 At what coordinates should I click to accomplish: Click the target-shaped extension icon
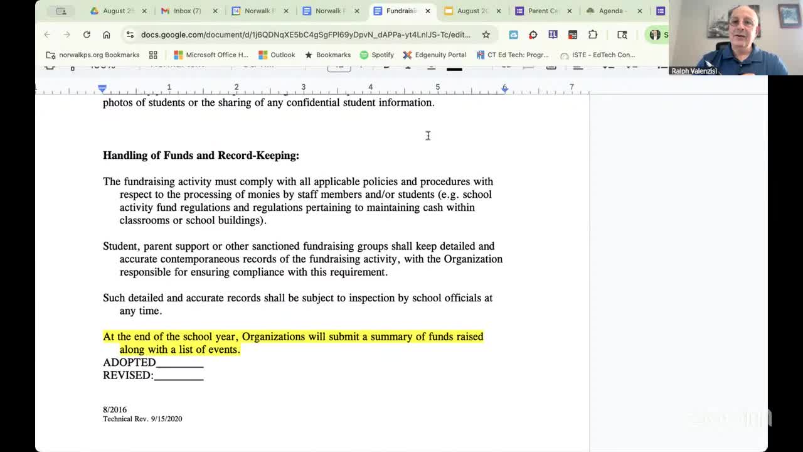pos(533,35)
